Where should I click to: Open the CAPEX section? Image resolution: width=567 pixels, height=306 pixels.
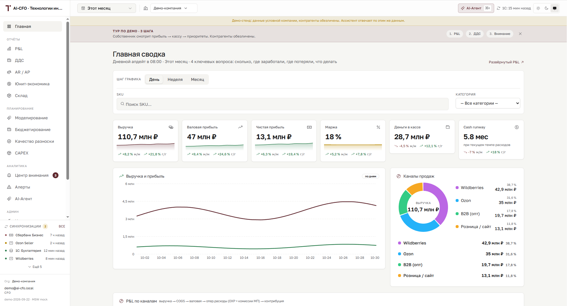33,153
